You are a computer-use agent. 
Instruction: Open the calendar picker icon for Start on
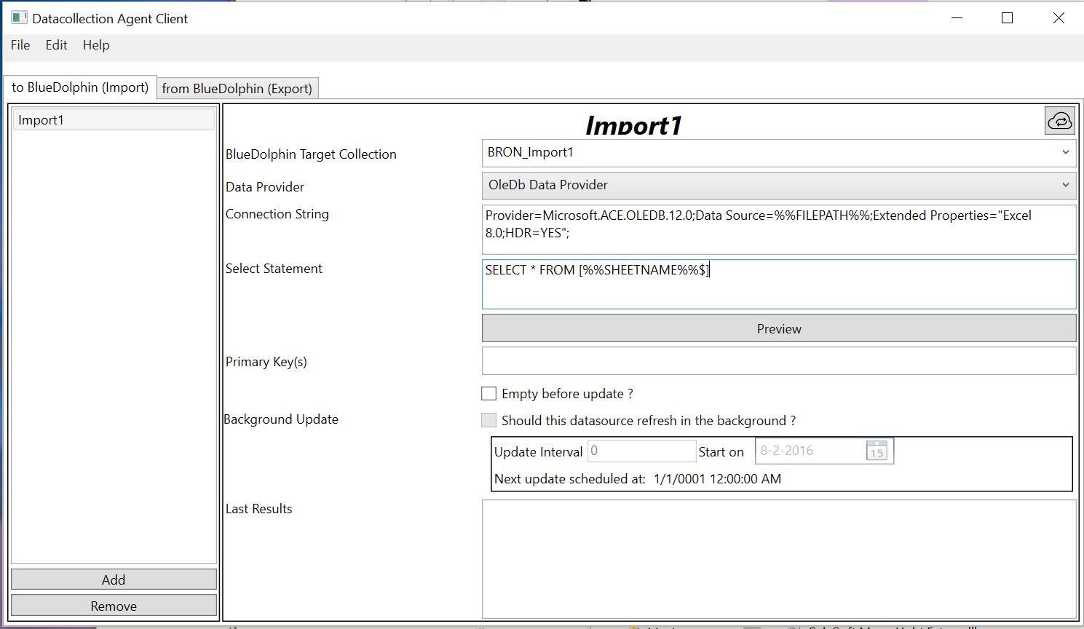coord(877,451)
